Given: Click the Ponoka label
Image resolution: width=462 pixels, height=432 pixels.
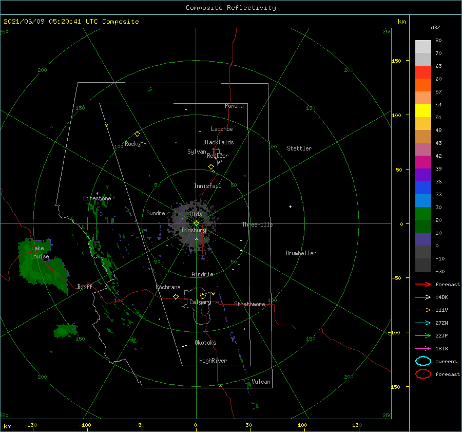Looking at the screenshot, I should [x=234, y=106].
